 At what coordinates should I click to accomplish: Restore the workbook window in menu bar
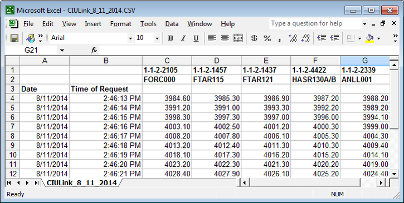(x=383, y=23)
